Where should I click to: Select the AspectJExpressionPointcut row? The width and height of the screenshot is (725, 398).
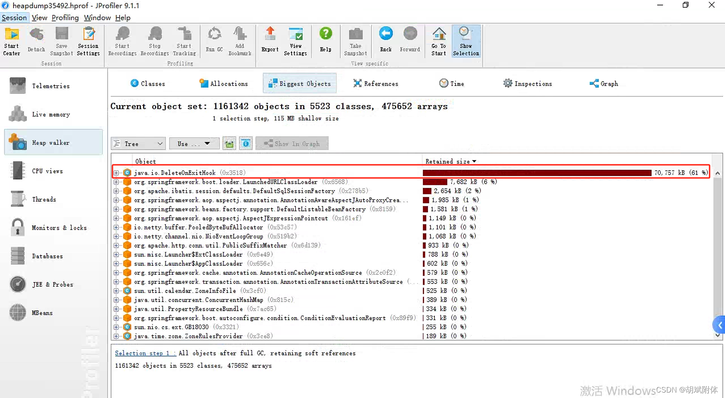click(412, 218)
